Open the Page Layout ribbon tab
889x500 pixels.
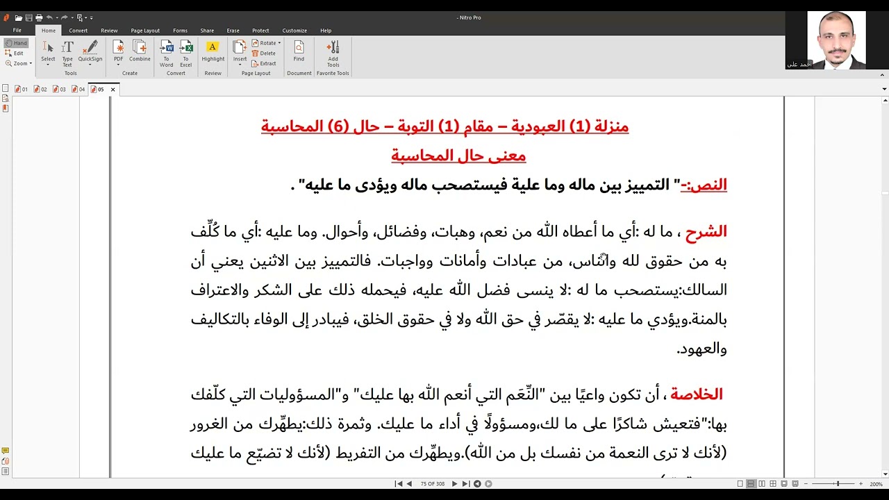(x=145, y=31)
